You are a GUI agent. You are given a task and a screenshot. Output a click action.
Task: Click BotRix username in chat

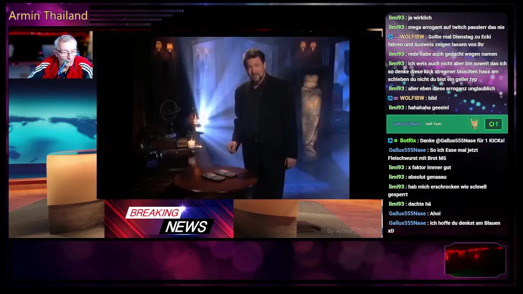(x=408, y=140)
